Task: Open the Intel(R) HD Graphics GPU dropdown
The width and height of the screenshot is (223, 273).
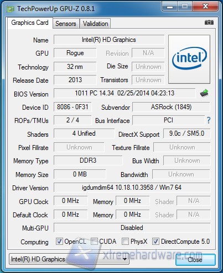Action: point(69,259)
